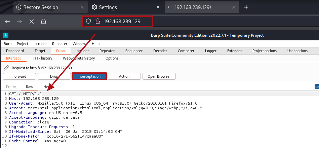Image resolution: width=319 pixels, height=148 pixels.
Task: Click the Accept text/html header line
Action: point(106,108)
